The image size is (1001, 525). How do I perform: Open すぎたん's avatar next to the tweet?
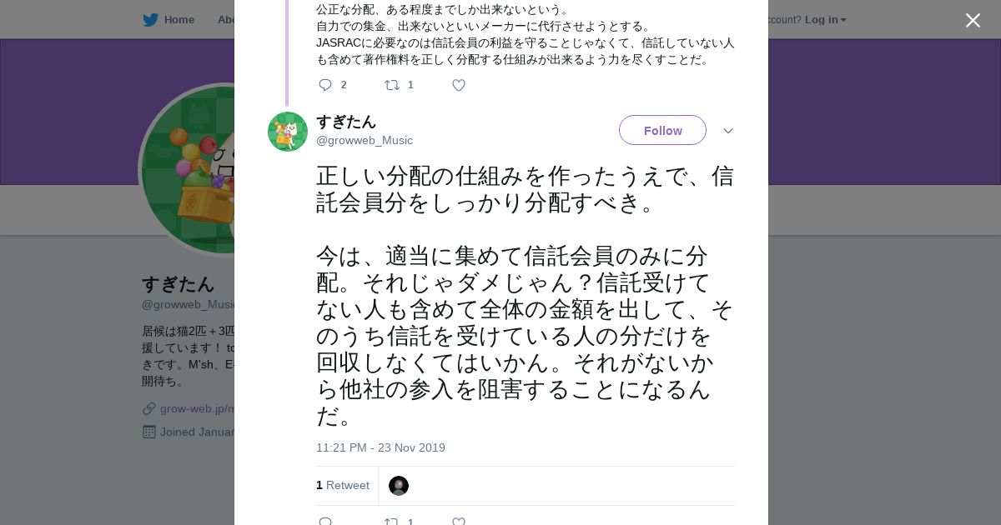[288, 132]
